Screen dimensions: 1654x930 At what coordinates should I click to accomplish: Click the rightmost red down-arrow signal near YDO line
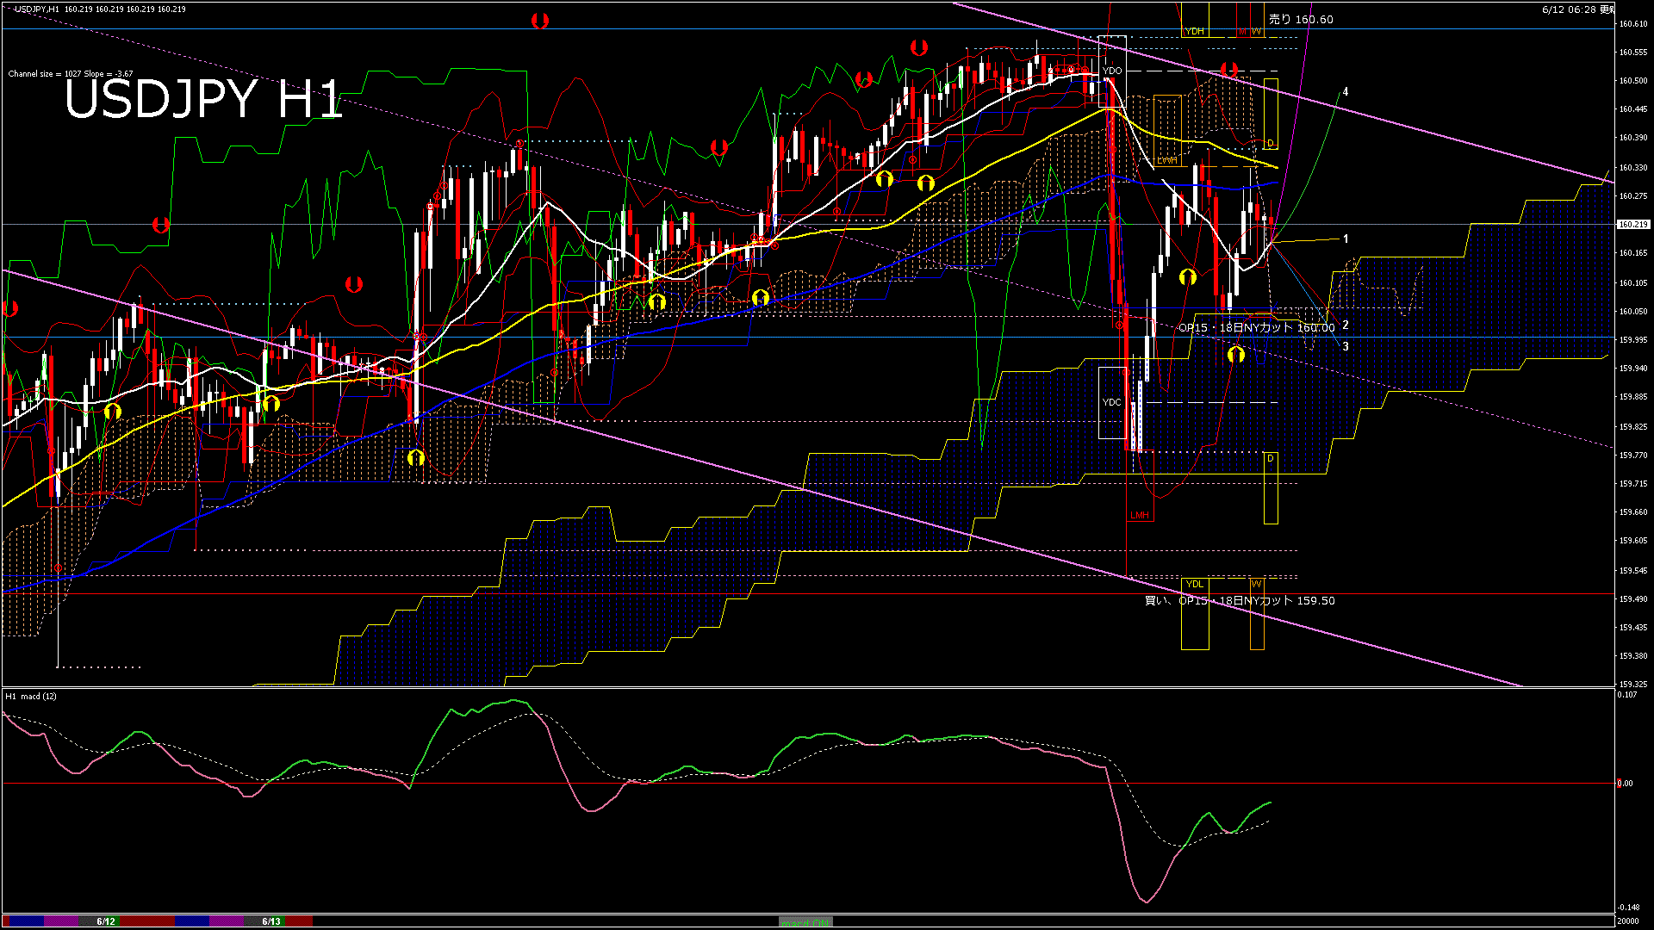pos(1229,69)
